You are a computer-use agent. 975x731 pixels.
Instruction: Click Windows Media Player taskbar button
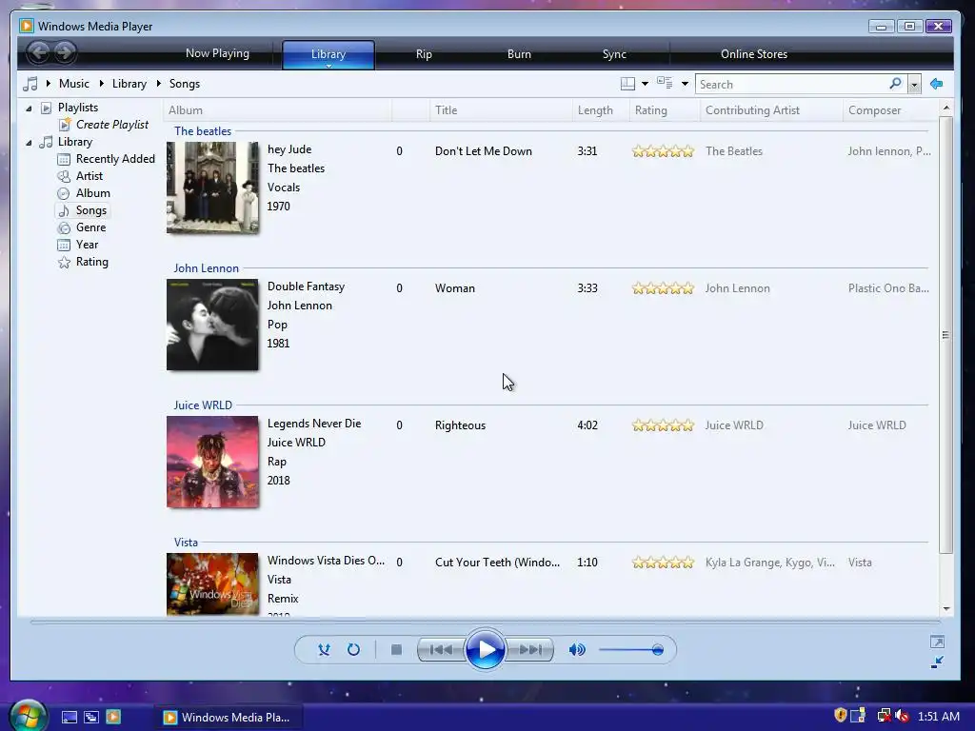click(x=228, y=717)
